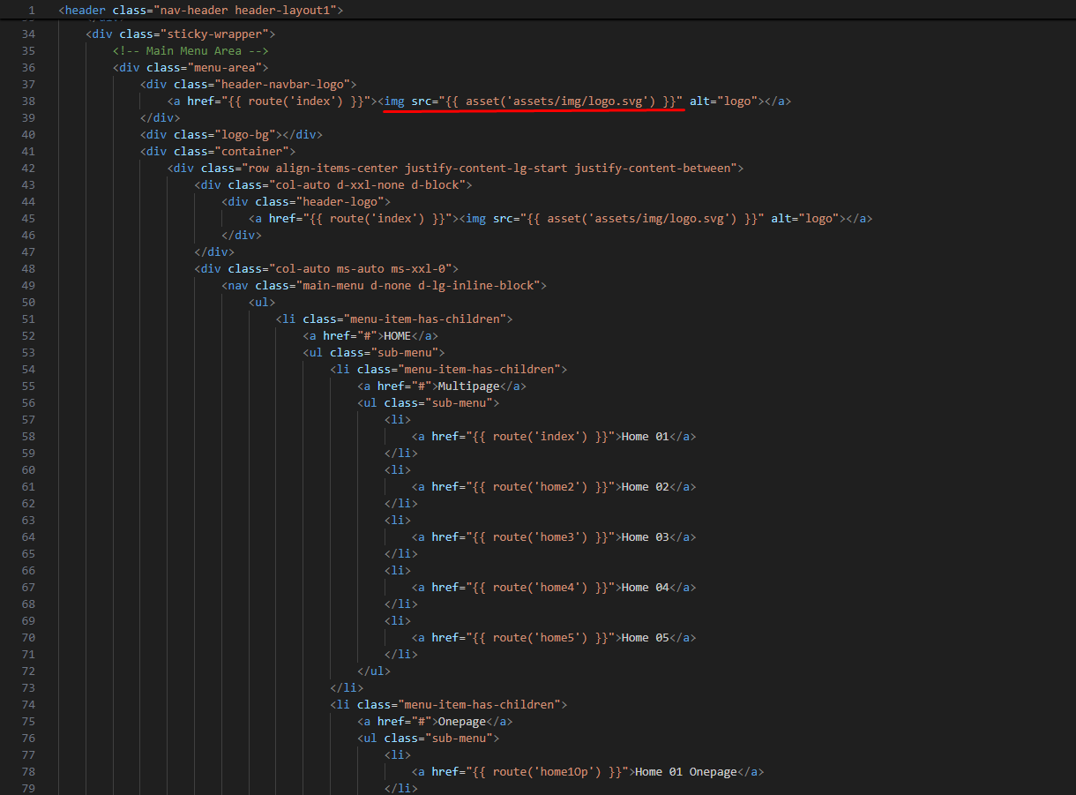Click route('home5') on line 70
The width and height of the screenshot is (1076, 795).
pyautogui.click(x=540, y=637)
